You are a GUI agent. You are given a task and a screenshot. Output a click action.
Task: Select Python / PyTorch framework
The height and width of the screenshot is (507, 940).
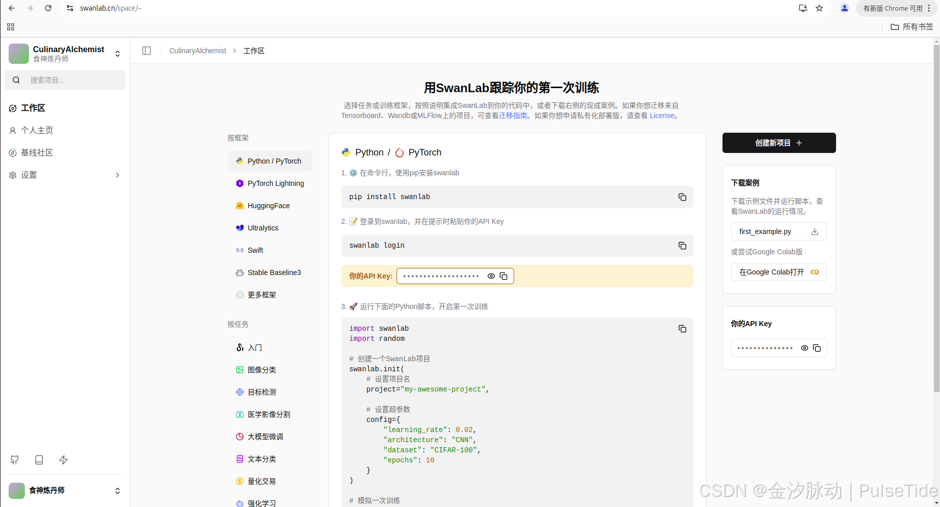(270, 161)
